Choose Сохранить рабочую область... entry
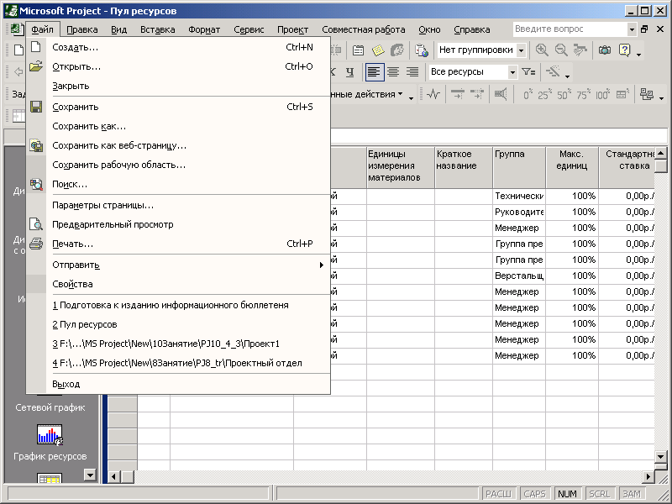The width and height of the screenshot is (672, 504). tap(178, 165)
